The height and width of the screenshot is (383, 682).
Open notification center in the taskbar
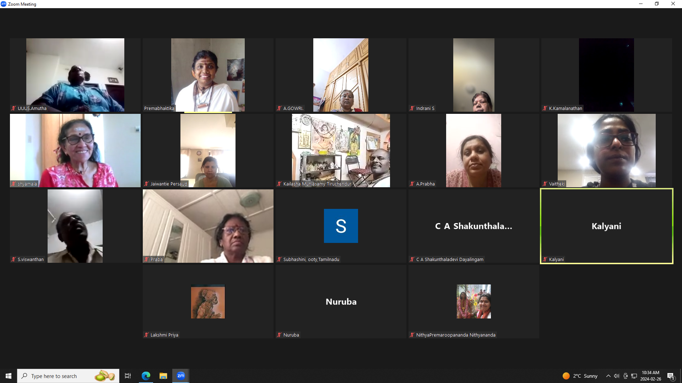tap(671, 376)
